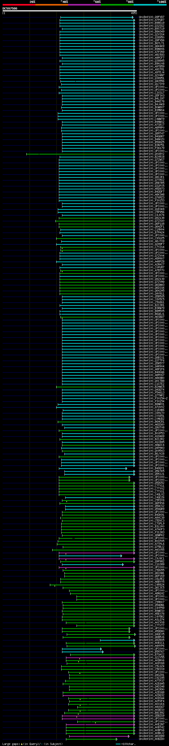The height and width of the screenshot is (746, 169).
Task: Select hit UniRef100_B2AWC5
Action: click(151, 387)
